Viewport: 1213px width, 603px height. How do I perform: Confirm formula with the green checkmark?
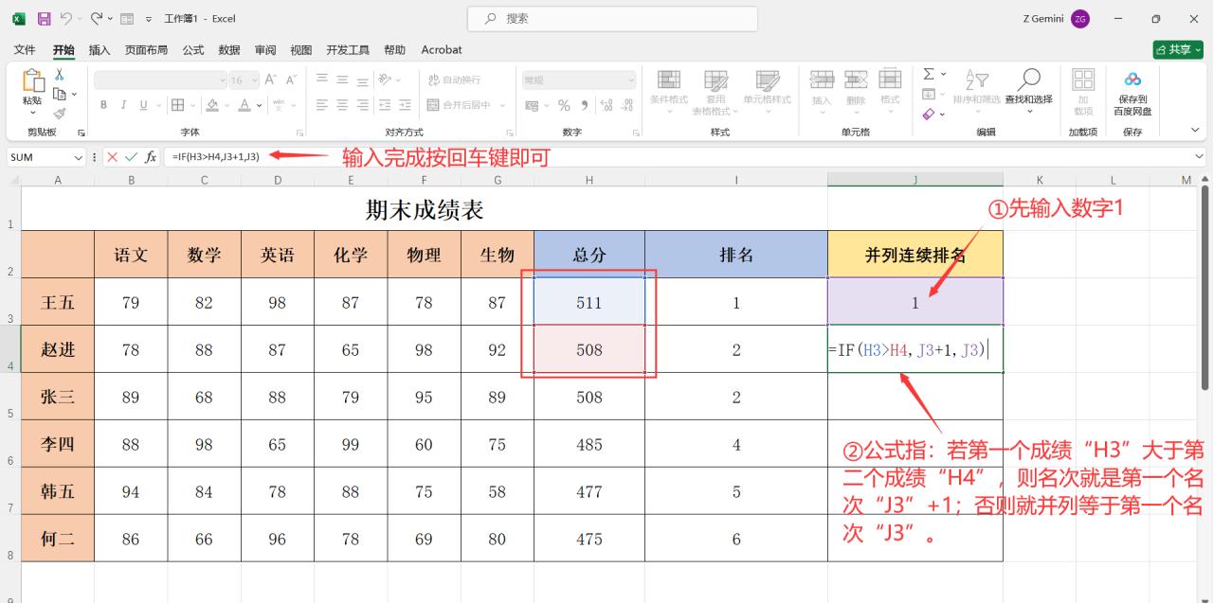click(x=131, y=157)
